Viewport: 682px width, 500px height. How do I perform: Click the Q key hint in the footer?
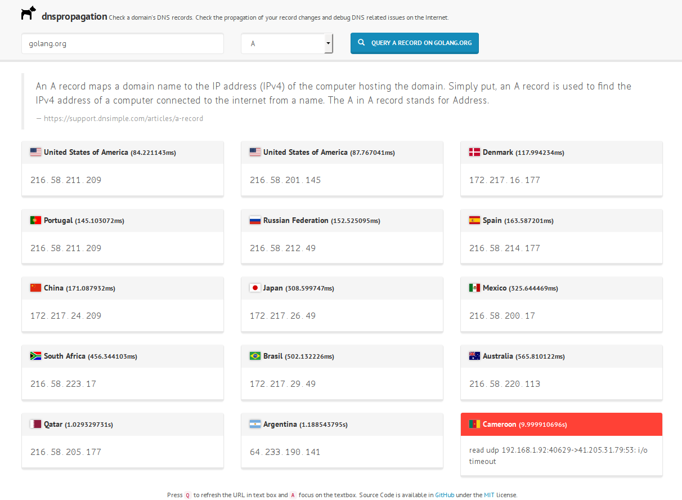click(188, 495)
